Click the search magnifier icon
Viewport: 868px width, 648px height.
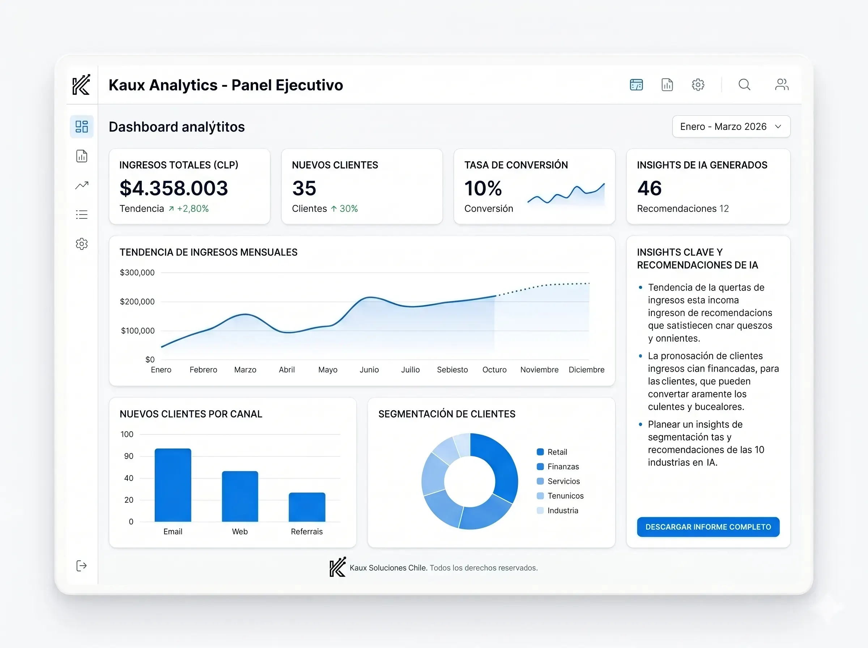pos(744,85)
